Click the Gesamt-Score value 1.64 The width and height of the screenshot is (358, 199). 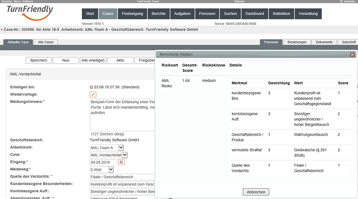point(186,81)
